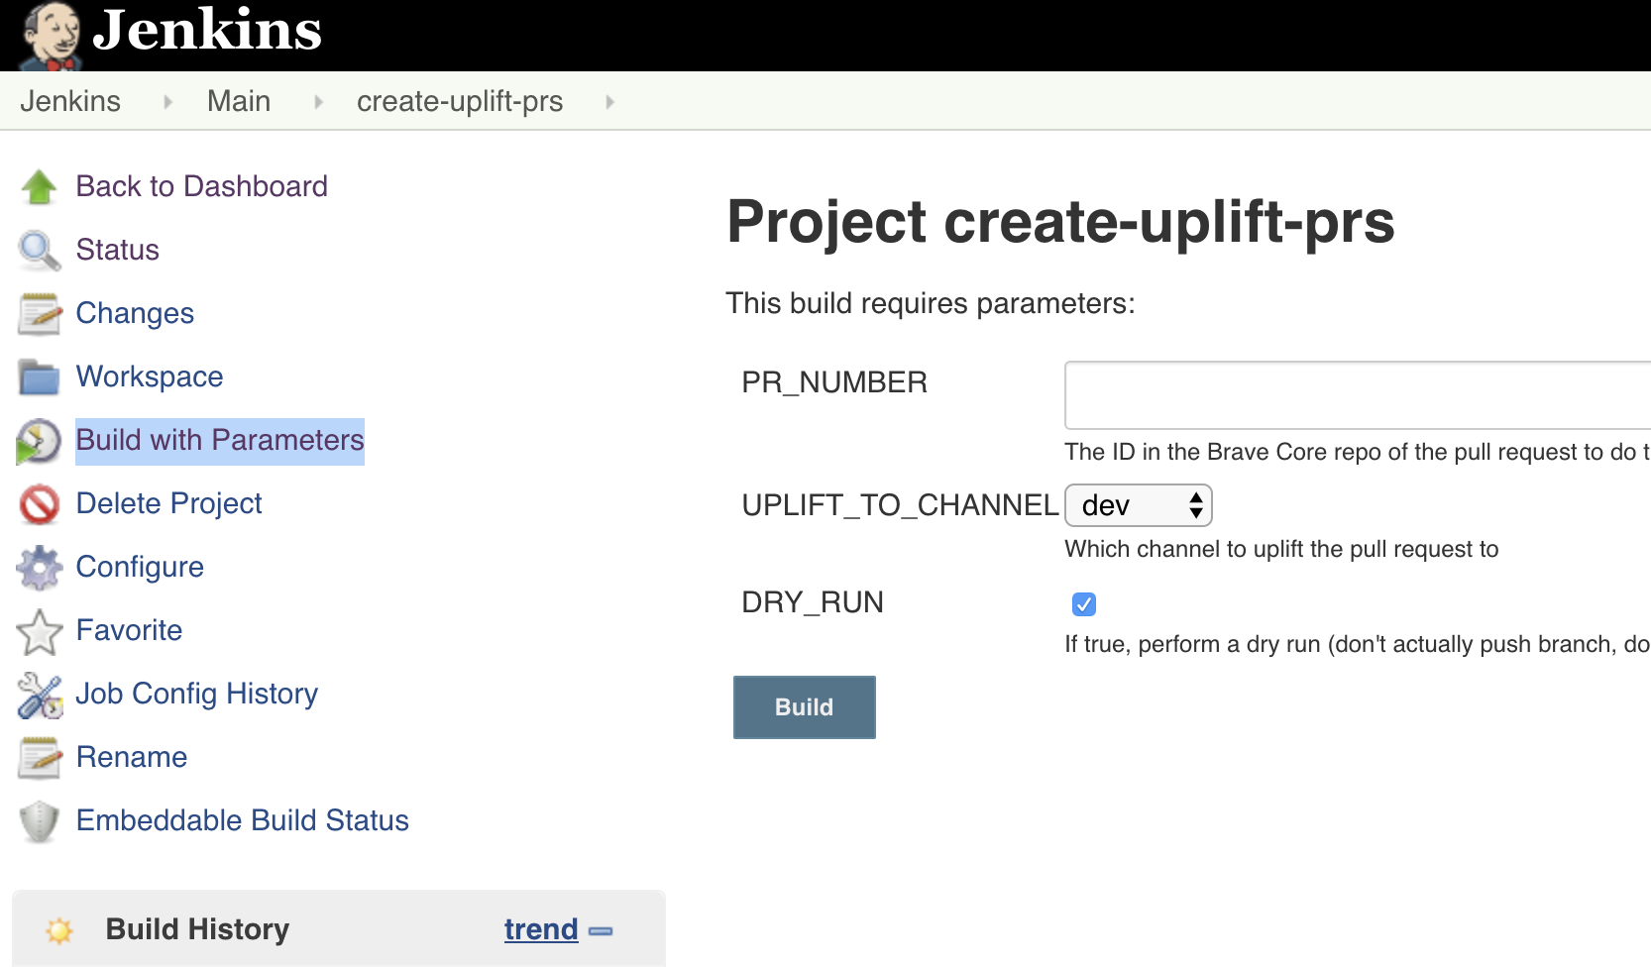
Task: Click the Build History sun icon
Action: (x=60, y=930)
